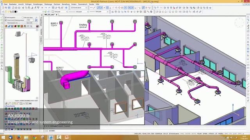Click the house AX3000 panel icon
The width and height of the screenshot is (250, 140).
coord(25,26)
